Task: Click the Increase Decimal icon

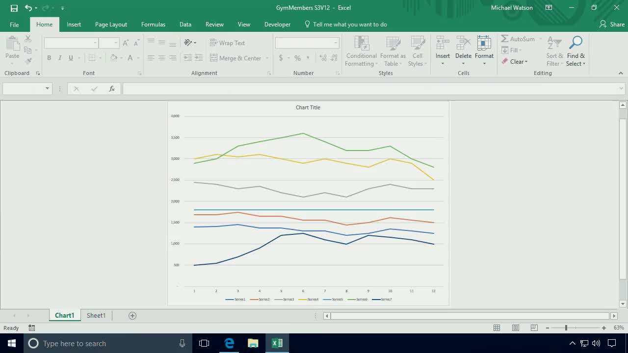Action: [x=323, y=57]
